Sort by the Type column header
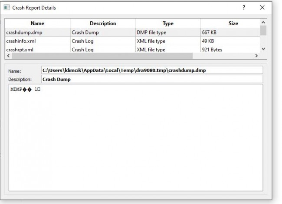The image size is (282, 204). point(168,23)
